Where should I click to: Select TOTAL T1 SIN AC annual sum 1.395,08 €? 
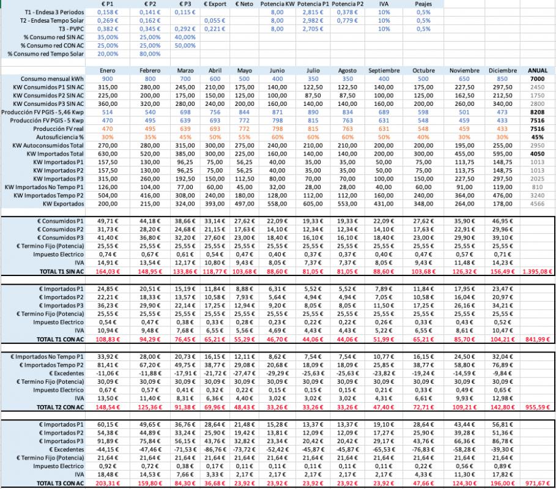[538, 272]
